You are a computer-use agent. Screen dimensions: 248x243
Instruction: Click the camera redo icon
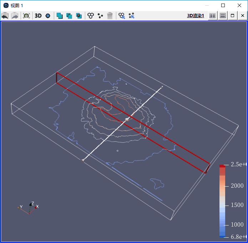tap(15, 16)
